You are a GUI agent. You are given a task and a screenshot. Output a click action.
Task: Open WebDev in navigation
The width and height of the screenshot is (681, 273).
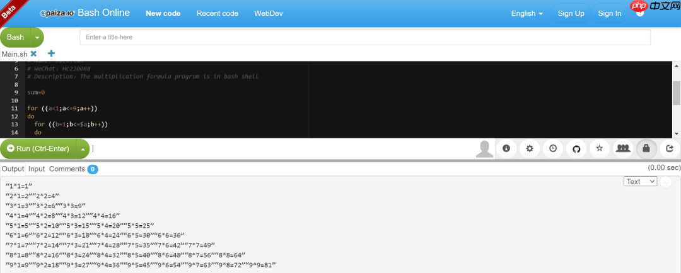[x=269, y=13]
